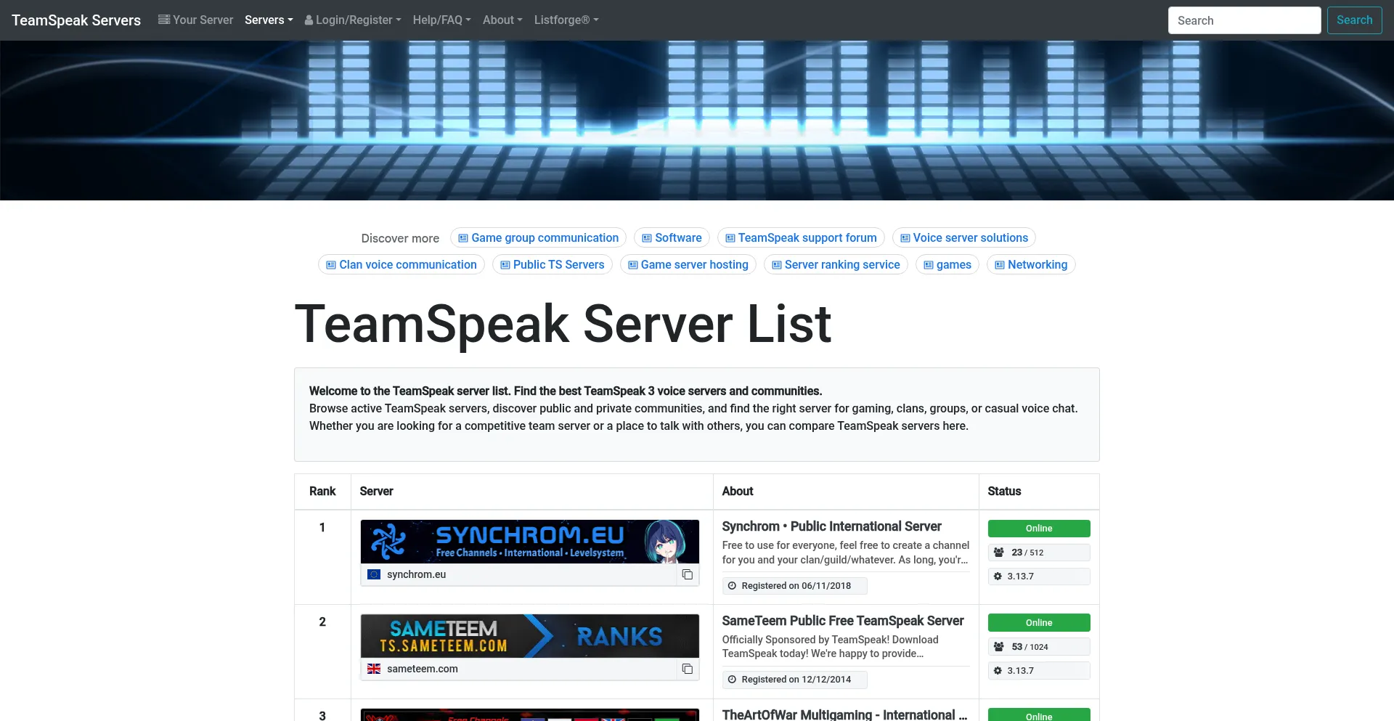Open the Software discover link
The width and height of the screenshot is (1394, 721).
point(672,237)
